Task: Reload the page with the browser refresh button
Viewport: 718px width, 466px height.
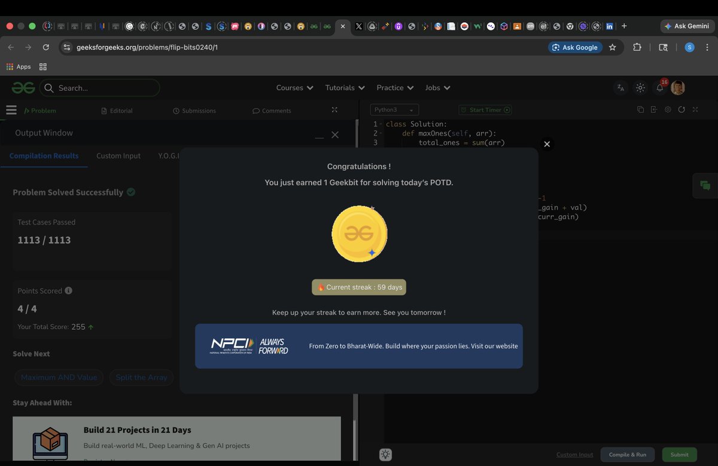Action: tap(46, 47)
